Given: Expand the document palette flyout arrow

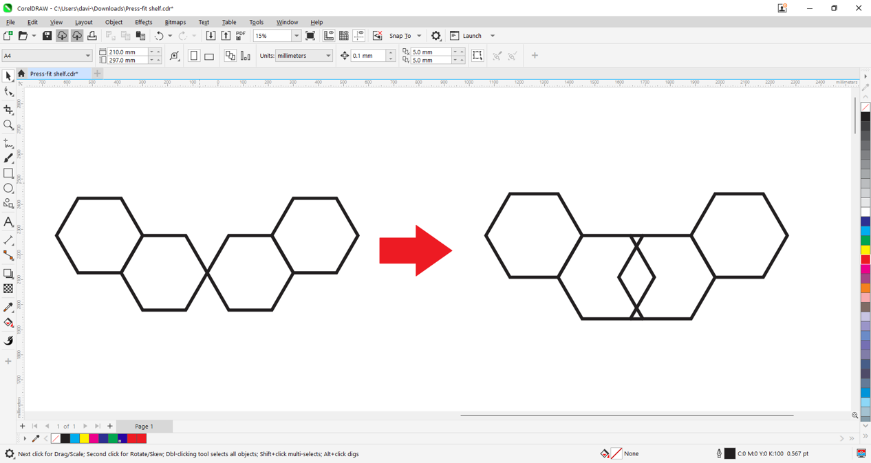Looking at the screenshot, I should coord(25,438).
